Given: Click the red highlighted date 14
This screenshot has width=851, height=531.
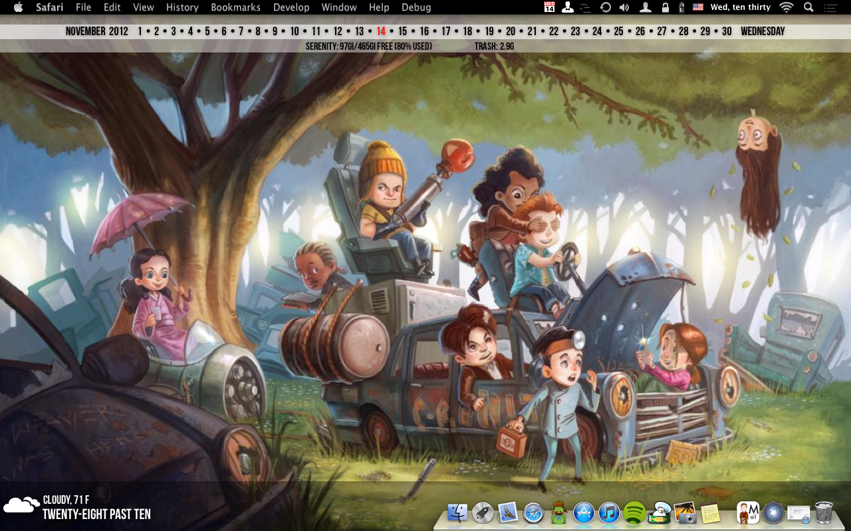Looking at the screenshot, I should point(381,31).
